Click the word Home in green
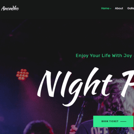 tap(105, 8)
